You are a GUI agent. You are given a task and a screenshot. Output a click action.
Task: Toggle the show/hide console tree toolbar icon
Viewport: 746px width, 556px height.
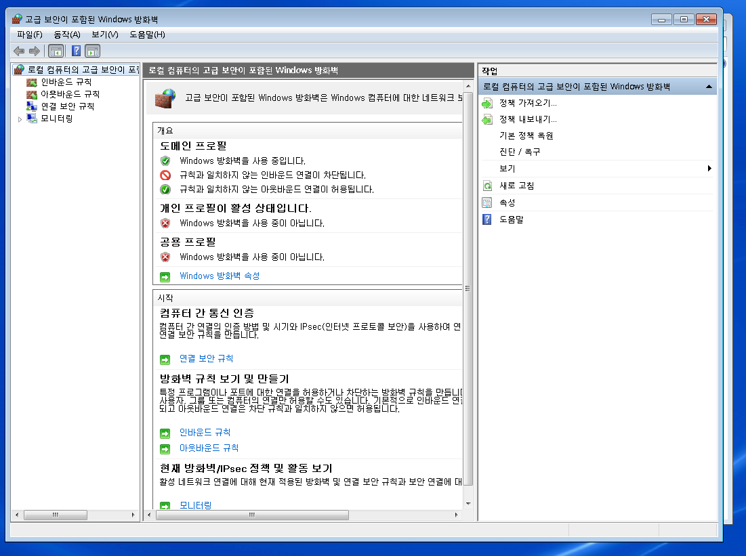coord(56,51)
